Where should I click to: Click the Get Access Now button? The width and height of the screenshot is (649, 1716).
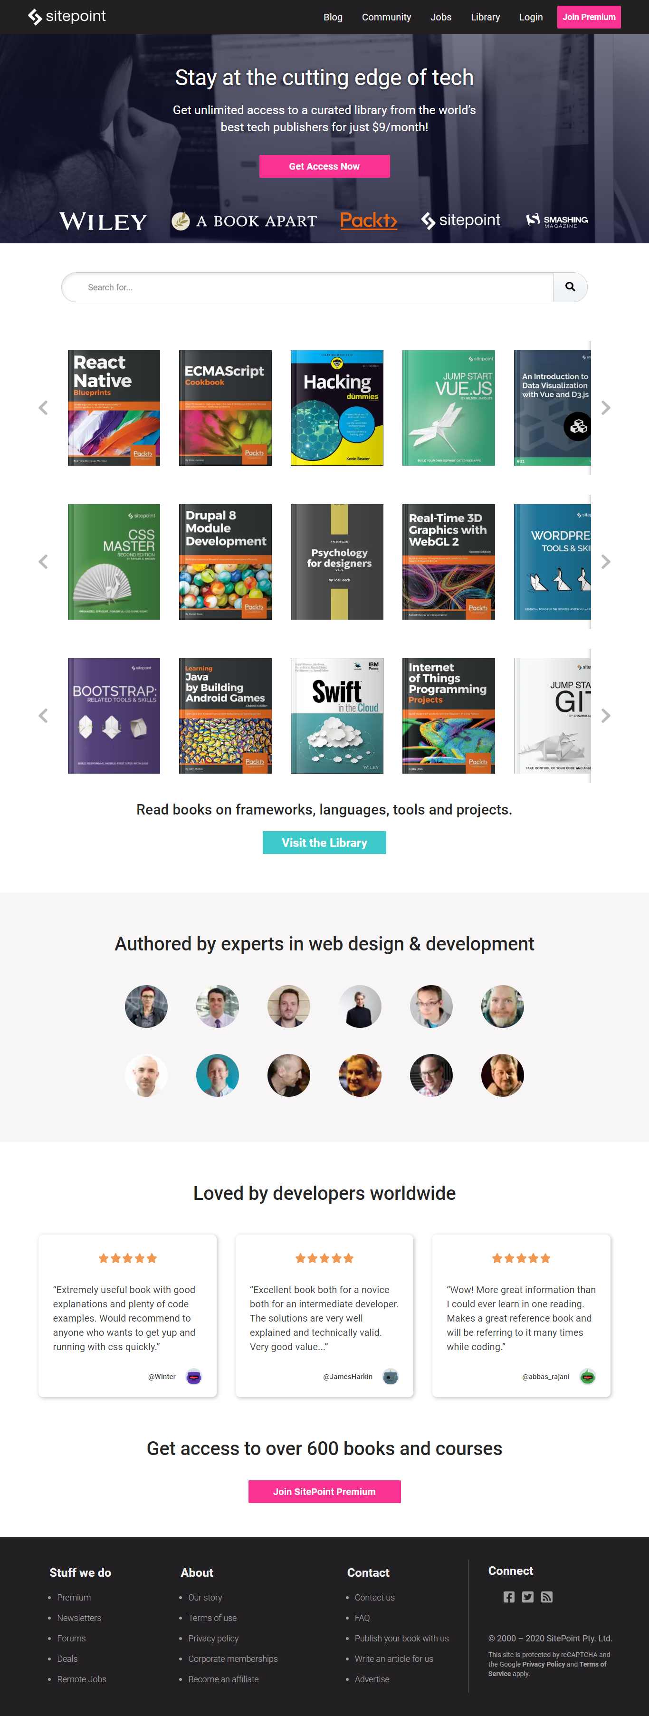[324, 166]
